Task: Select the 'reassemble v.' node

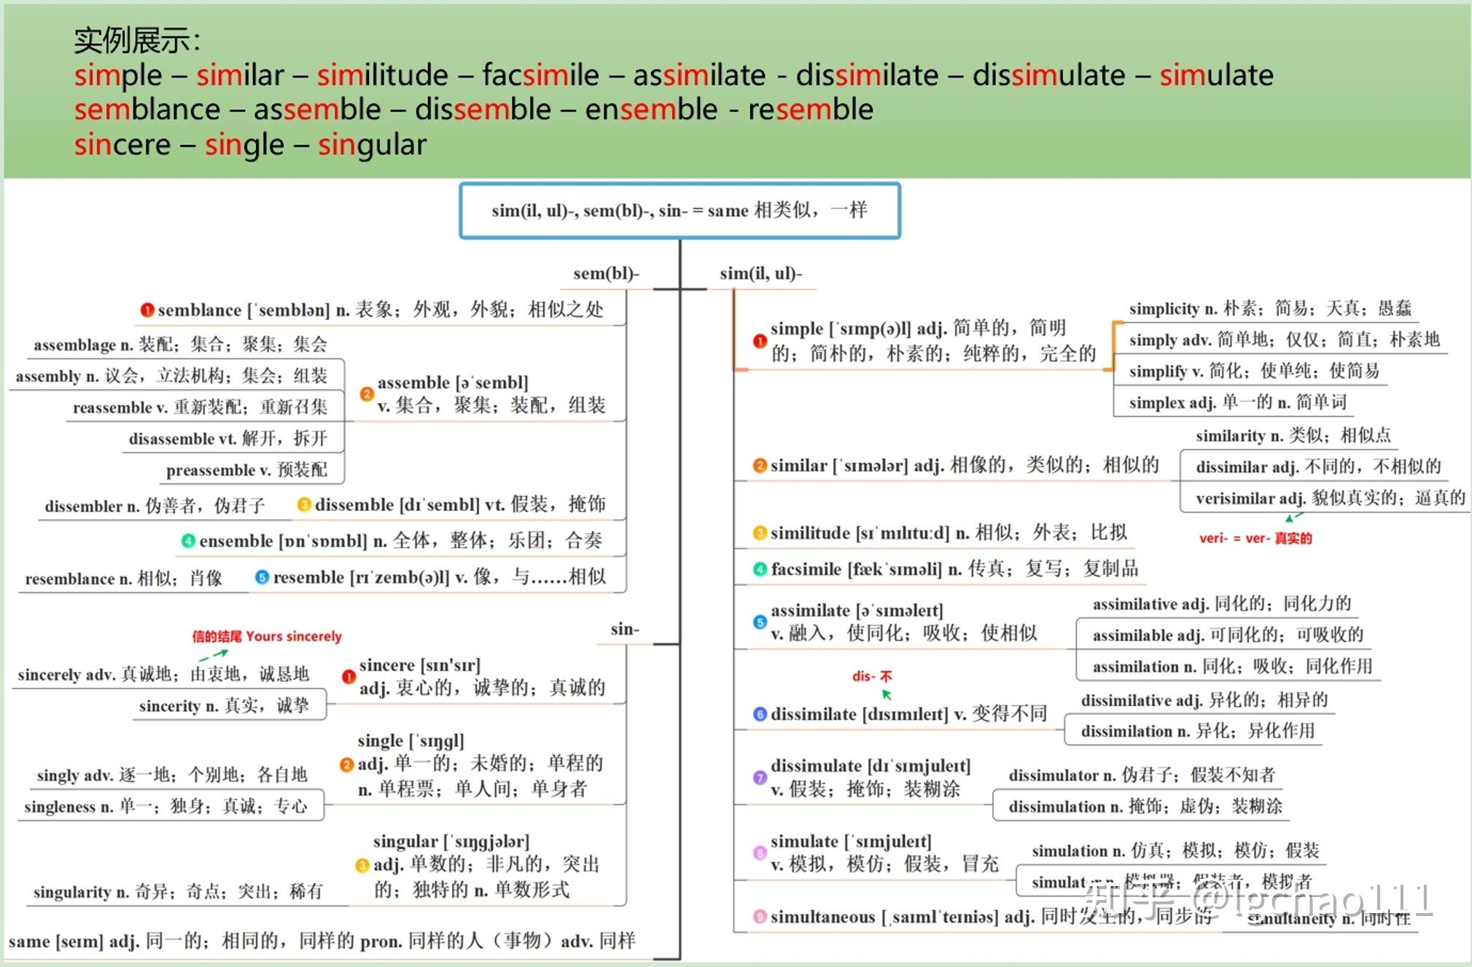Action: click(x=200, y=407)
